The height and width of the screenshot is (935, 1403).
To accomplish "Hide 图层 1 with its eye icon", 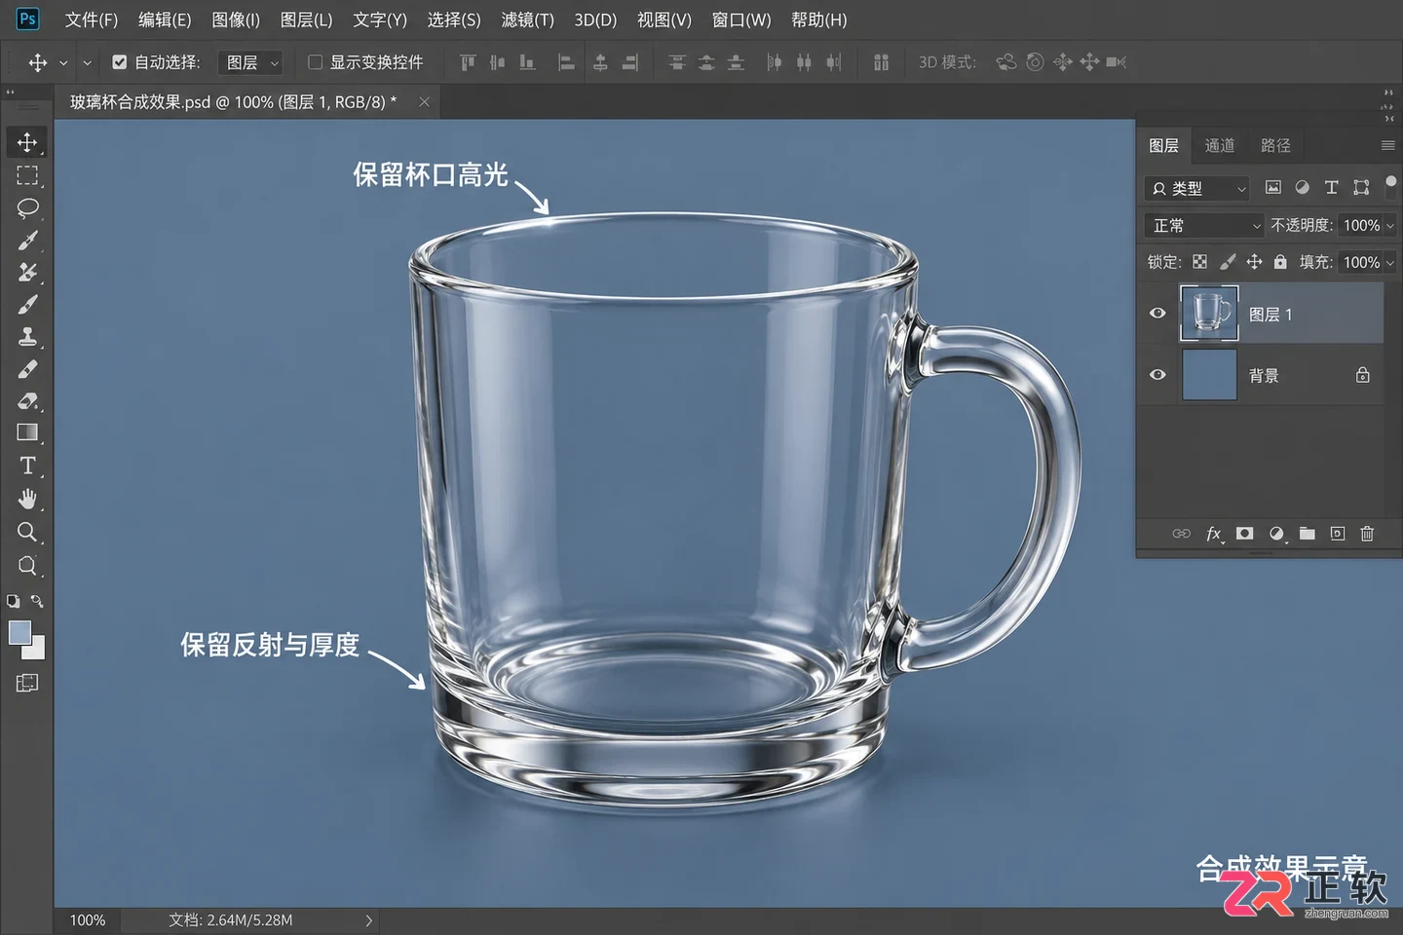I will pos(1157,314).
